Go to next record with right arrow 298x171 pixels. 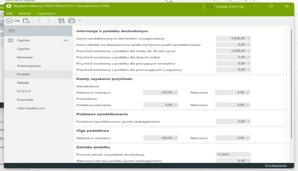tap(49, 21)
